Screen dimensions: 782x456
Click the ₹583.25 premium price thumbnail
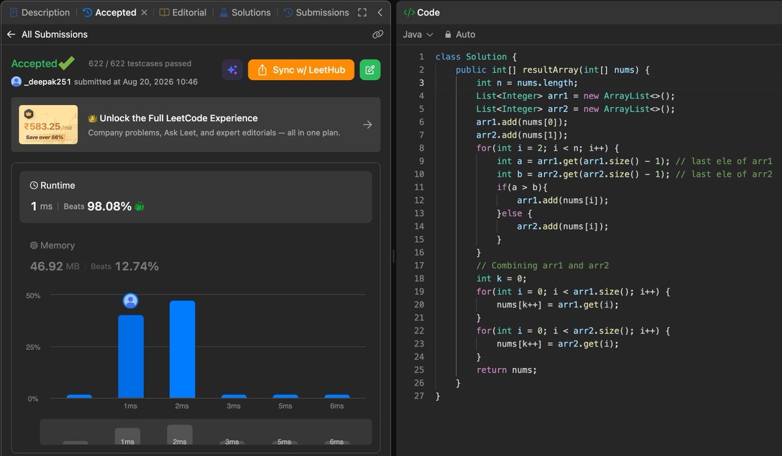(48, 124)
